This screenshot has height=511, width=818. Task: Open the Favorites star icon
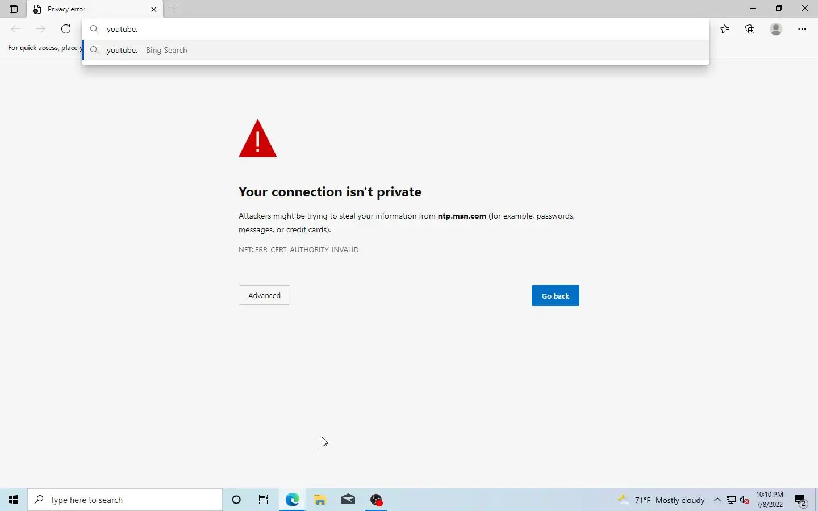725,29
